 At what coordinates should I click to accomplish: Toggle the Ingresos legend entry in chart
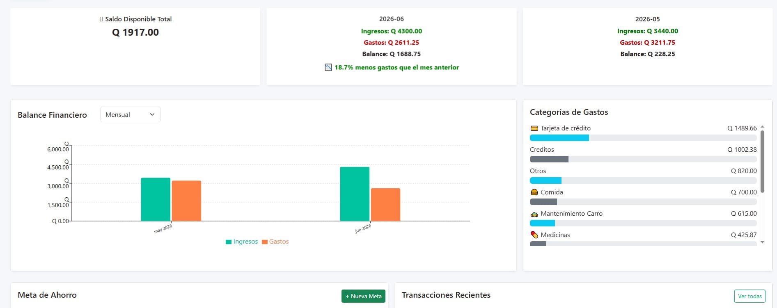pos(242,242)
